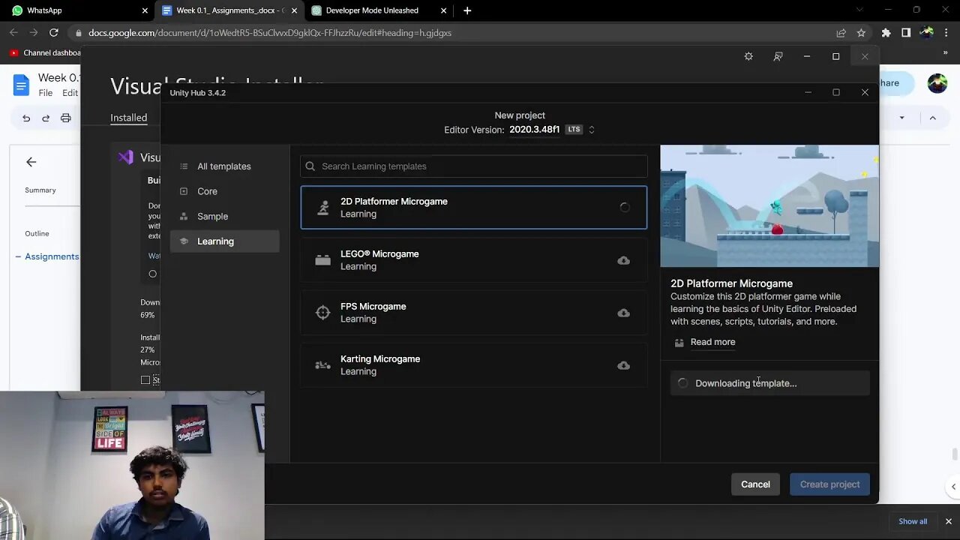Open the Google Docs home icon

[x=21, y=85]
